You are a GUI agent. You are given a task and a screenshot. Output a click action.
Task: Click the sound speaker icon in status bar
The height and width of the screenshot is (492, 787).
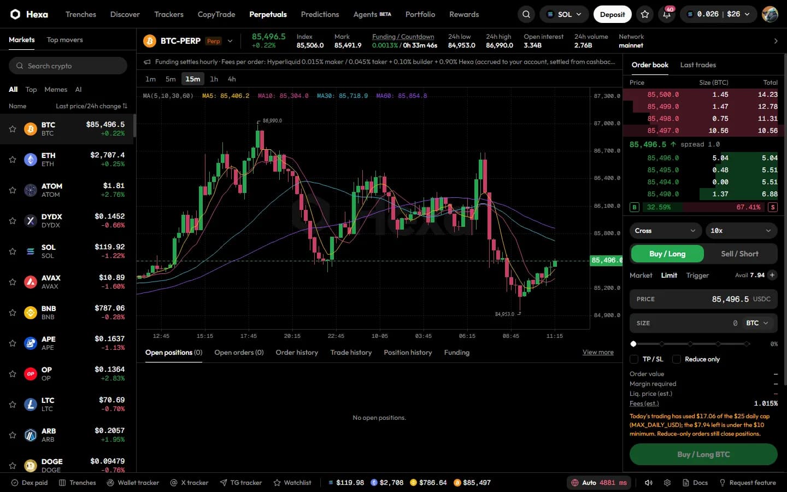tap(649, 483)
